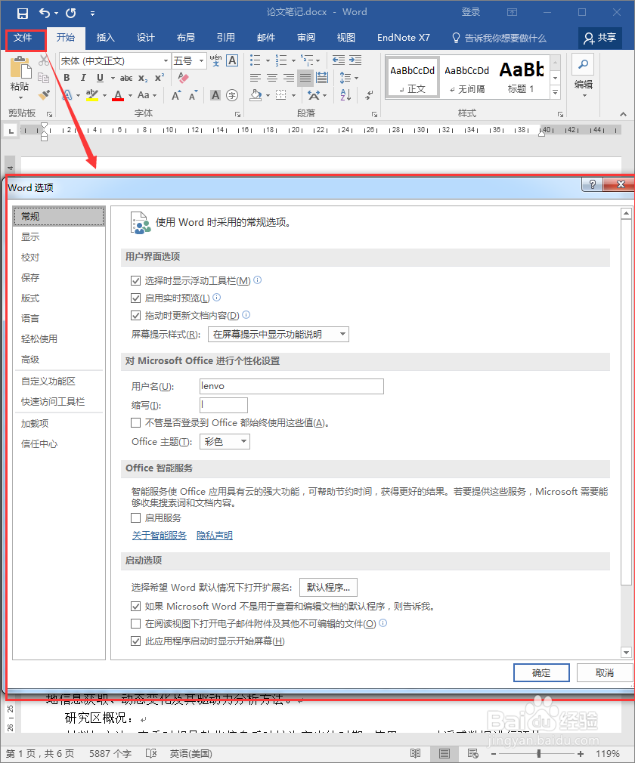Justify paragraph text alignment
635x763 pixels.
point(305,78)
